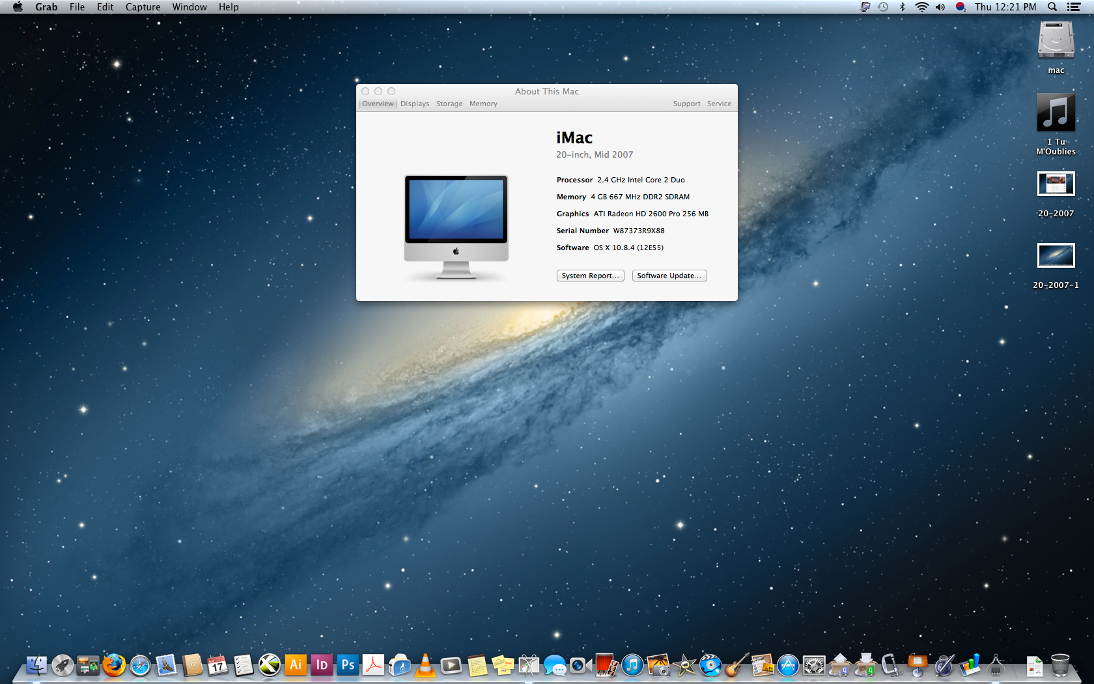Image resolution: width=1094 pixels, height=684 pixels.
Task: Open VLC media player in dock
Action: (425, 665)
